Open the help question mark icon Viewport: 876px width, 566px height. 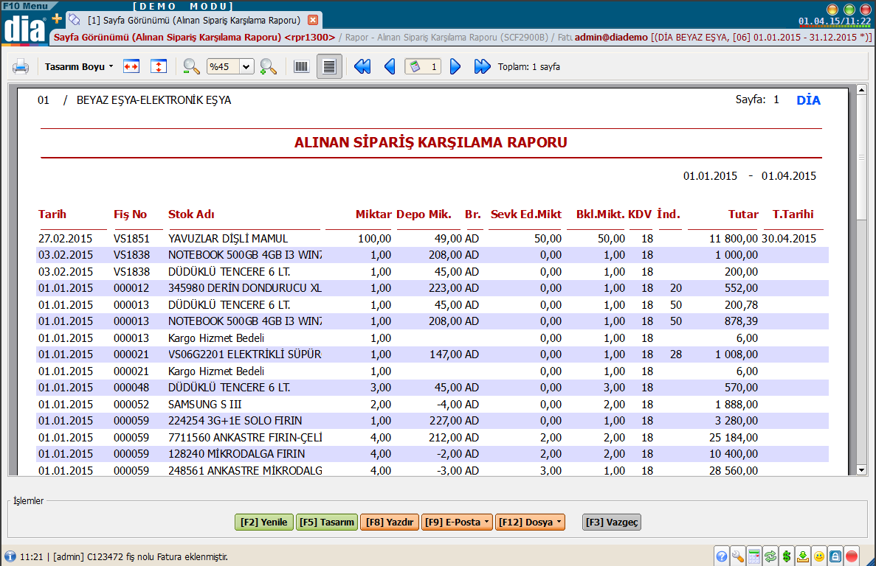coord(722,556)
